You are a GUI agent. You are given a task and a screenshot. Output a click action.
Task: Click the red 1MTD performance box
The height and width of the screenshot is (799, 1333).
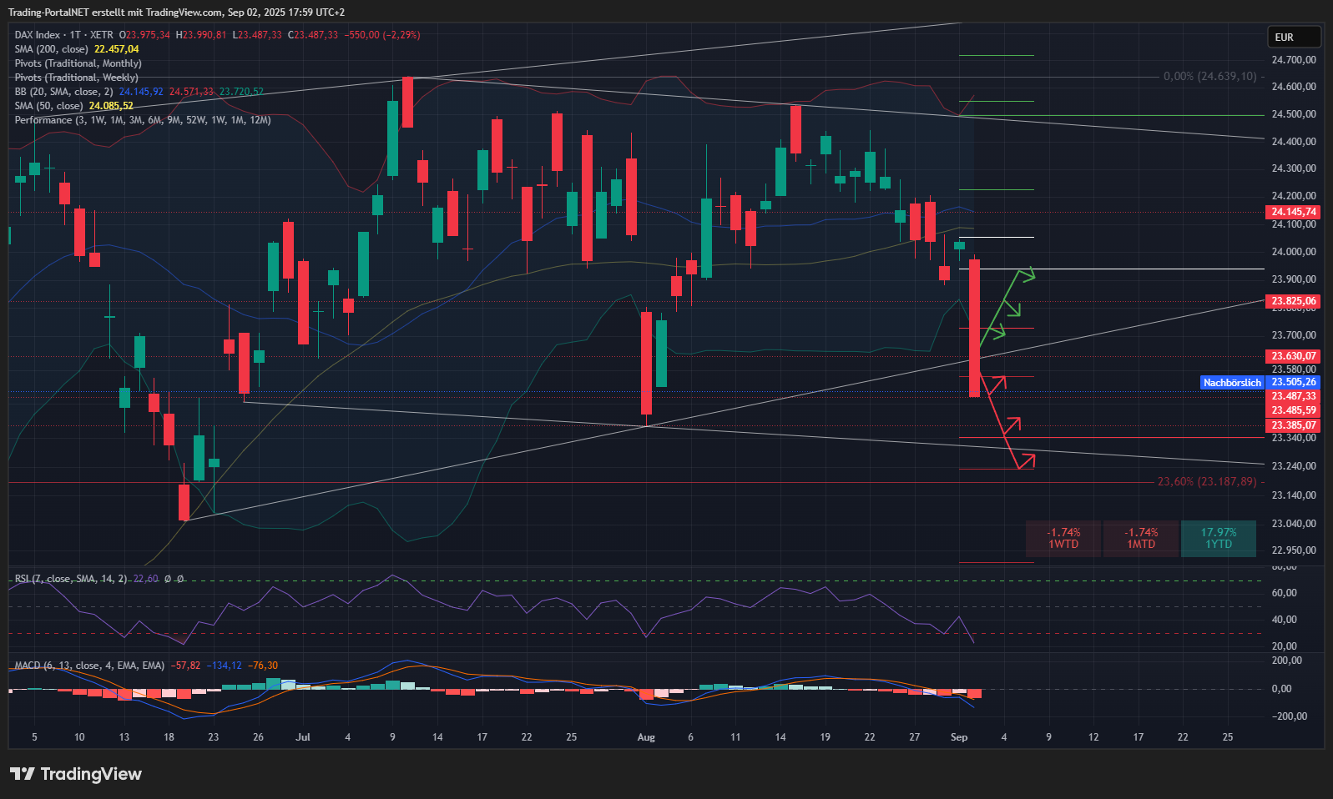click(x=1140, y=538)
